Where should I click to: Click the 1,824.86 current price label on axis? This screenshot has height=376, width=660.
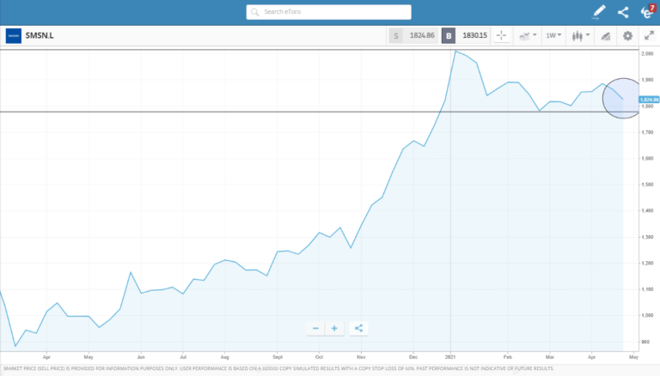(649, 100)
